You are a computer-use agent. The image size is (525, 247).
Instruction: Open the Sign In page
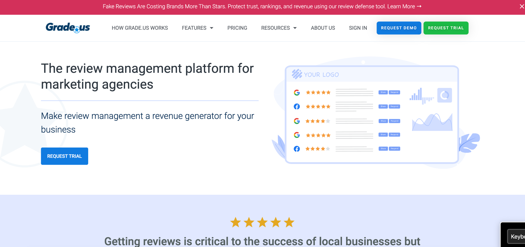click(358, 28)
